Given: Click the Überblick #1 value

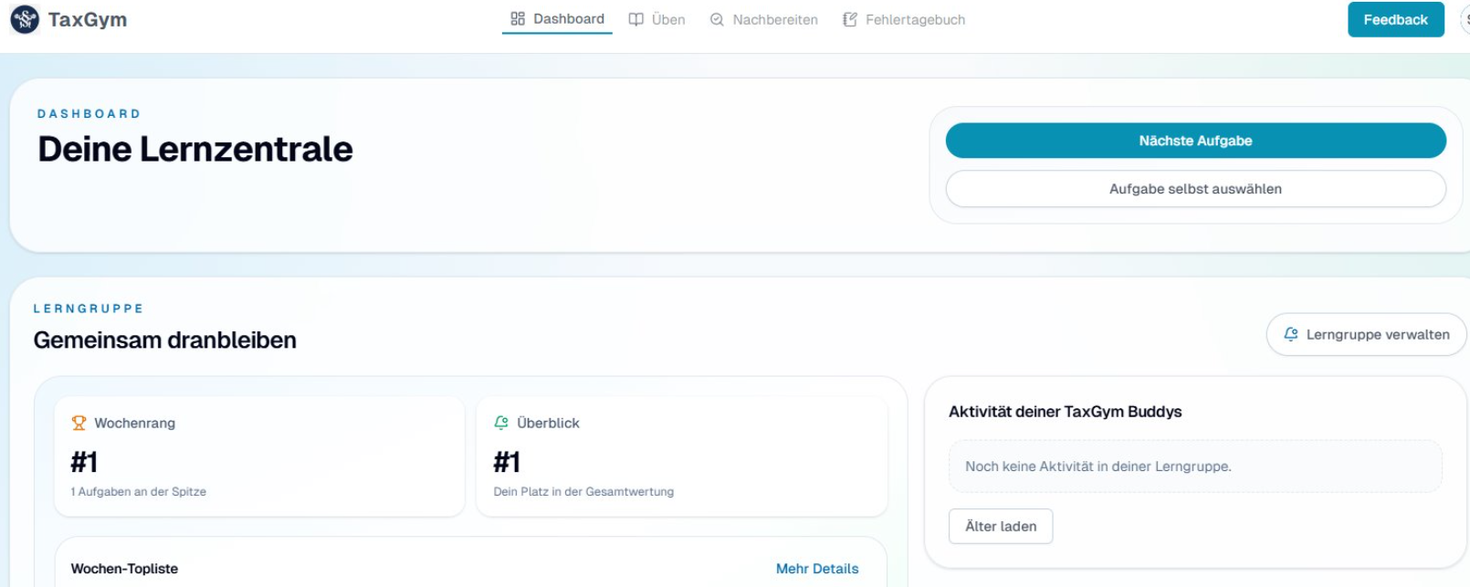Looking at the screenshot, I should [507, 462].
